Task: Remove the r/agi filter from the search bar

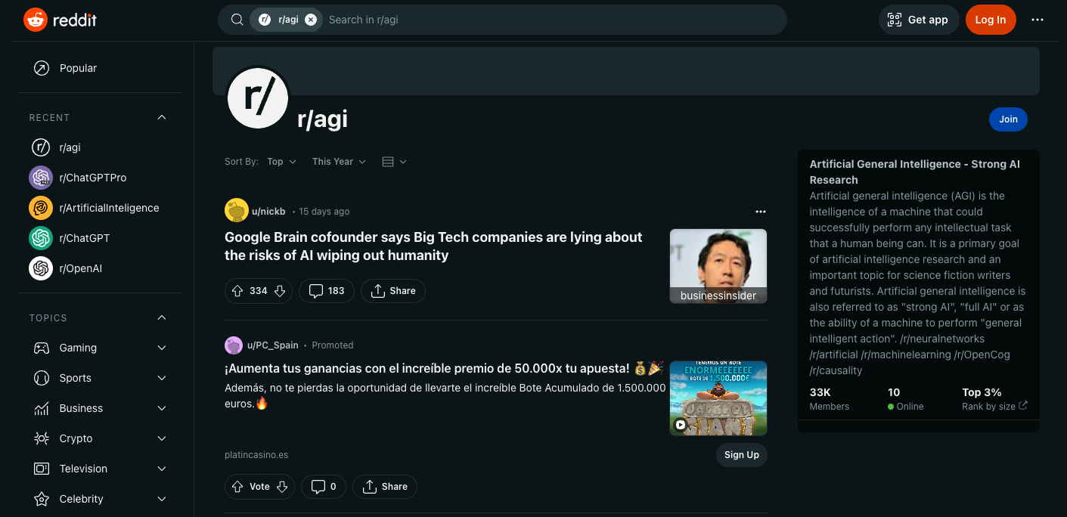Action: [309, 19]
